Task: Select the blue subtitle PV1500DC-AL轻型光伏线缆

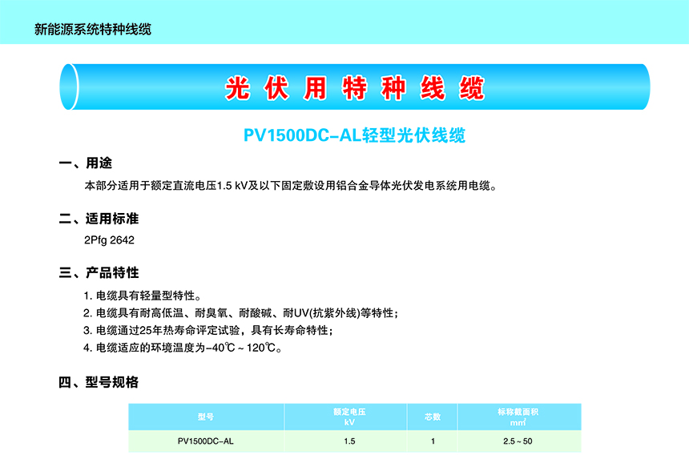Action: [x=354, y=135]
